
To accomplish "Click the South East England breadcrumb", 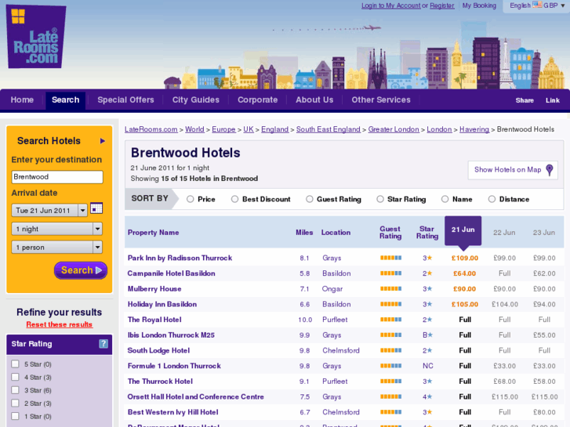I will tap(329, 129).
